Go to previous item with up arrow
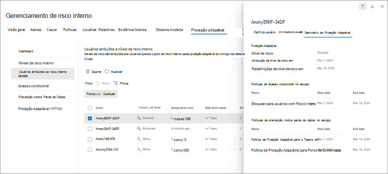The width and height of the screenshot is (388, 174). [x=363, y=6]
